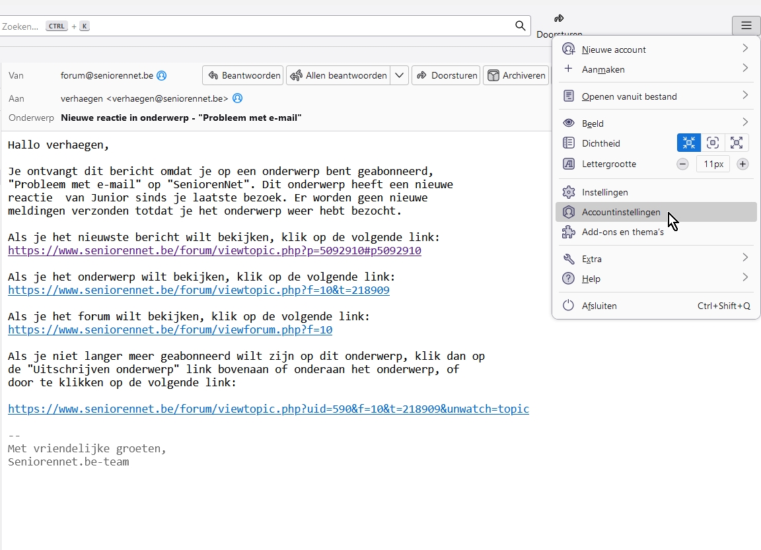Click the Archiveren button
761x550 pixels.
(517, 75)
